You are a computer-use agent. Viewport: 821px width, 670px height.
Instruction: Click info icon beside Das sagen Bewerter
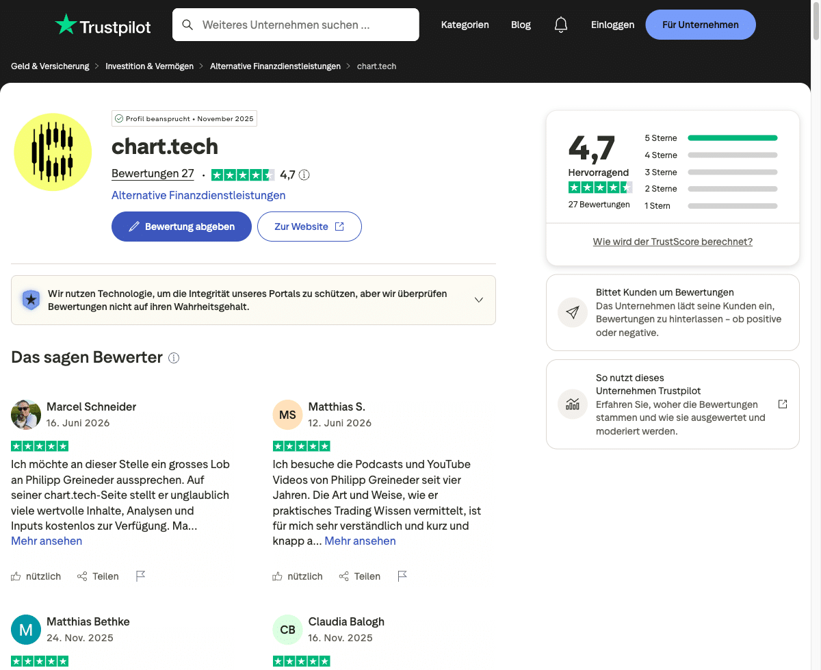[x=174, y=358]
